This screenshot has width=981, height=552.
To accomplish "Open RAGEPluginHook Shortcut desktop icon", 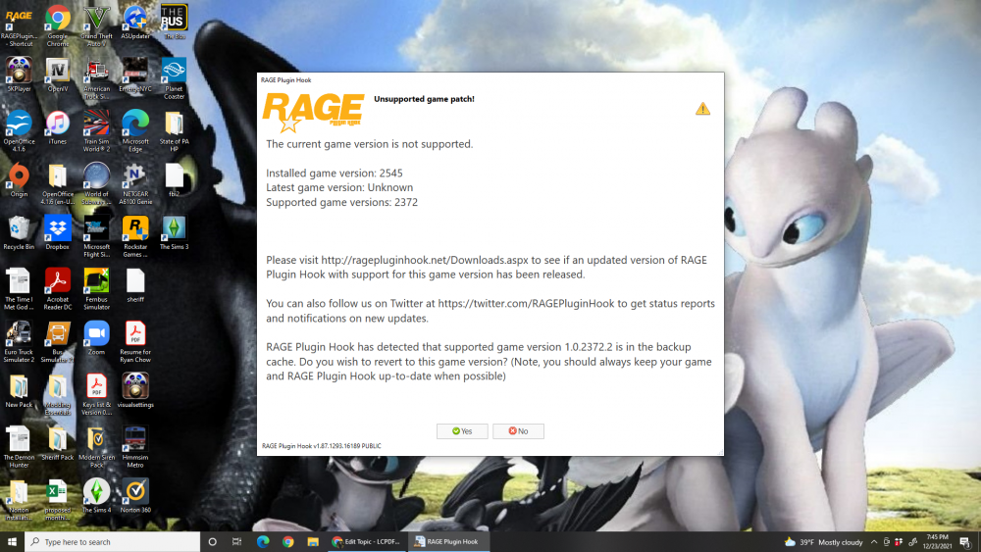I will point(19,25).
